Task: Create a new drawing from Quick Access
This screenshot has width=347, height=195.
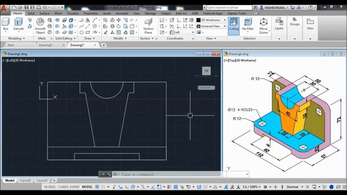Action: point(14,8)
